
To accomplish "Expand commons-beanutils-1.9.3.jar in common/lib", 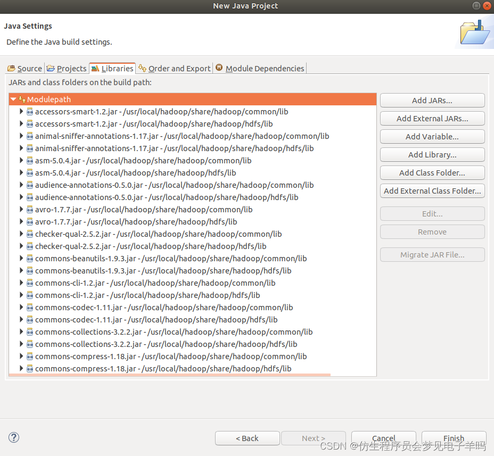I will pyautogui.click(x=21, y=258).
